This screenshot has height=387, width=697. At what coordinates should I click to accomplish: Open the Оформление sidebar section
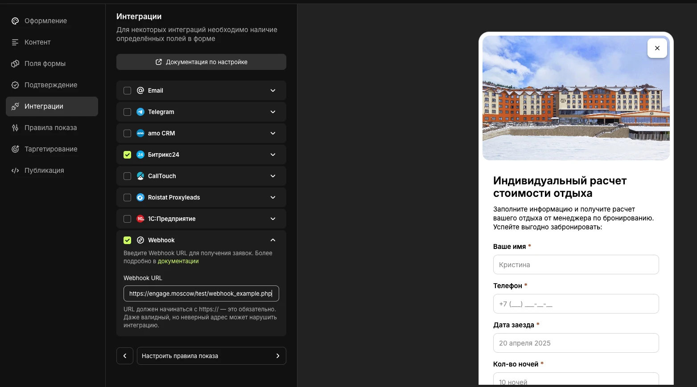(x=45, y=21)
